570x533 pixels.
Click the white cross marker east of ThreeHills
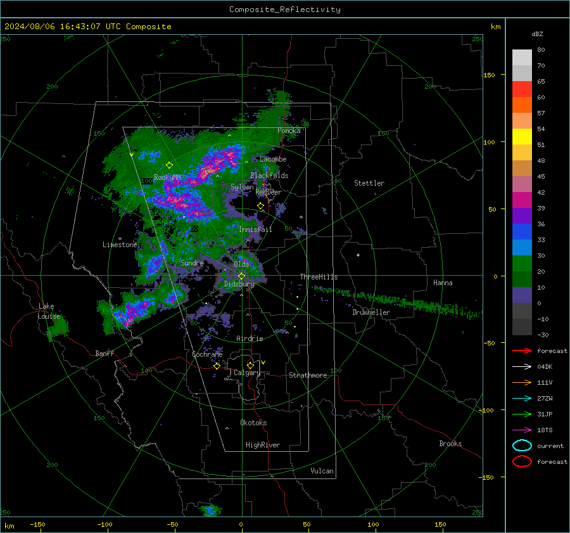[358, 255]
